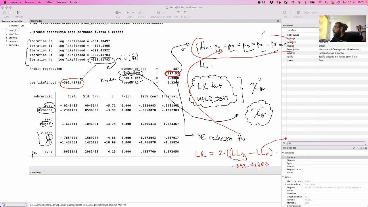This screenshot has width=368, height=207.
Task: Click the Gráfico toolbar icon
Action: pyautogui.click(x=140, y=13)
